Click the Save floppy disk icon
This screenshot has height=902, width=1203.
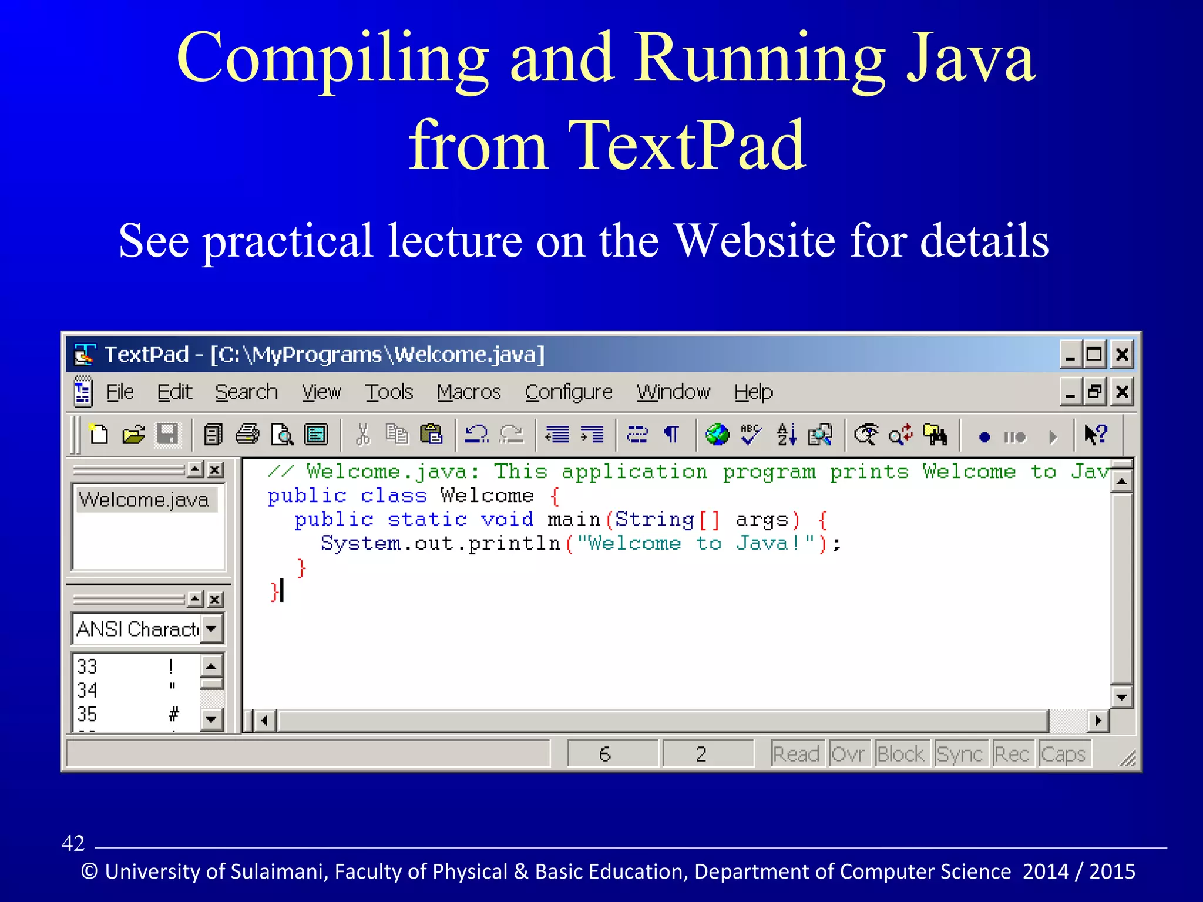(x=167, y=435)
